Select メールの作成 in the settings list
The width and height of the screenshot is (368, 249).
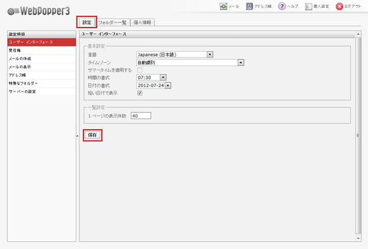coord(42,59)
